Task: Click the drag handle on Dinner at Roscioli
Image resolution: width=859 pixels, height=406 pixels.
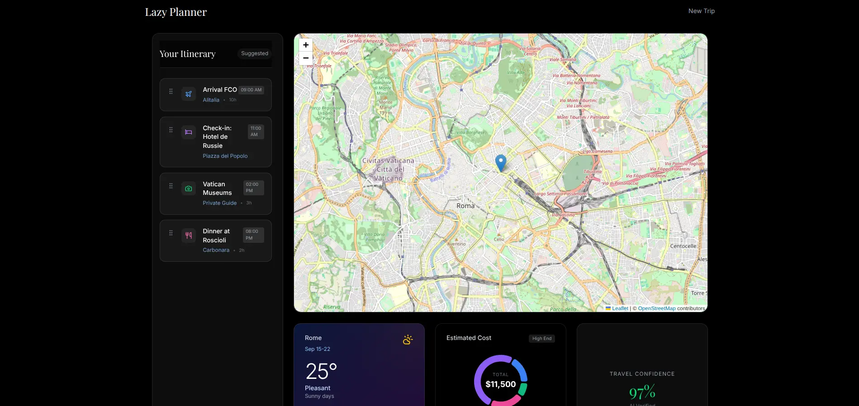Action: tap(171, 233)
